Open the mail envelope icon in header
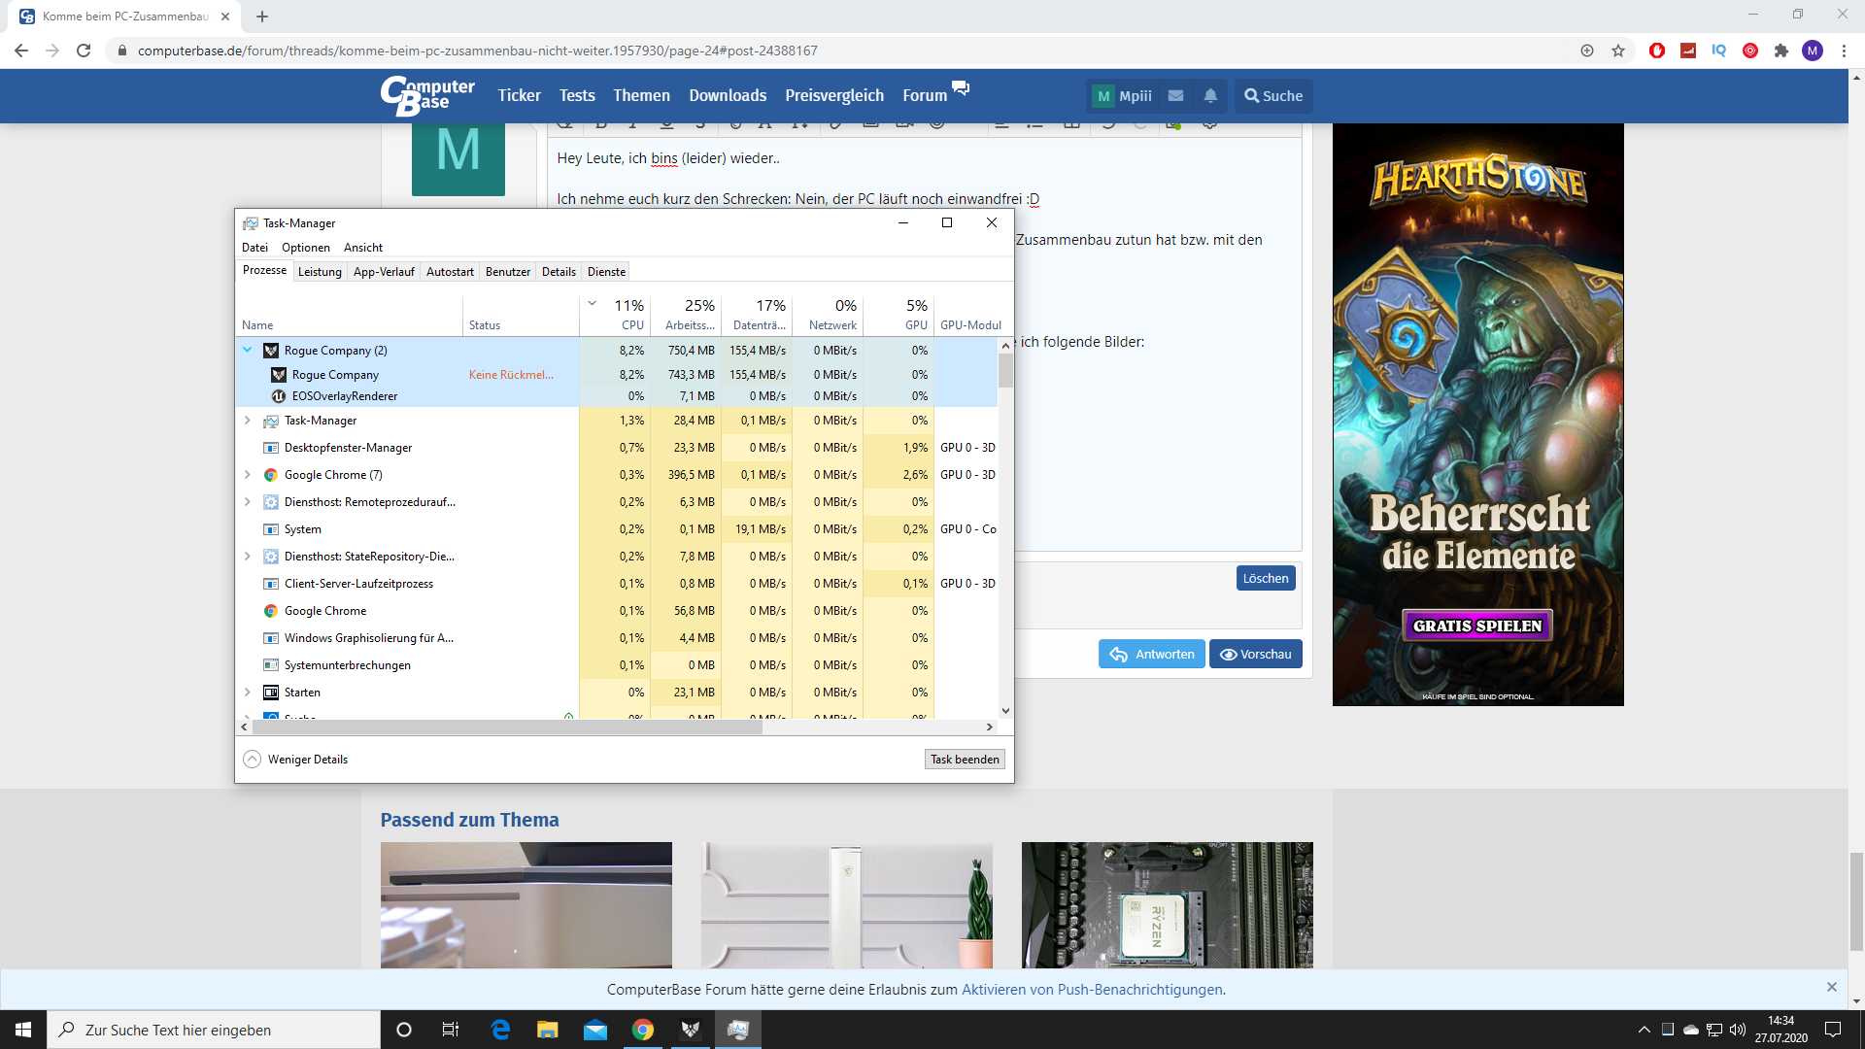The width and height of the screenshot is (1865, 1049). pyautogui.click(x=1175, y=95)
